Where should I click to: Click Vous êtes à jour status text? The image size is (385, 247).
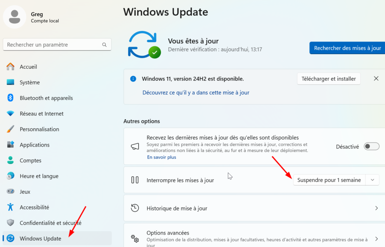click(193, 41)
